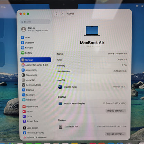Click the 13.6-inch (2560 × 1664) text
The width and height of the screenshot is (144, 144).
[115, 103]
